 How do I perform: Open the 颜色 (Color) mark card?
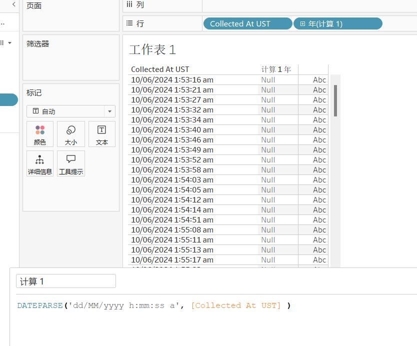point(40,134)
